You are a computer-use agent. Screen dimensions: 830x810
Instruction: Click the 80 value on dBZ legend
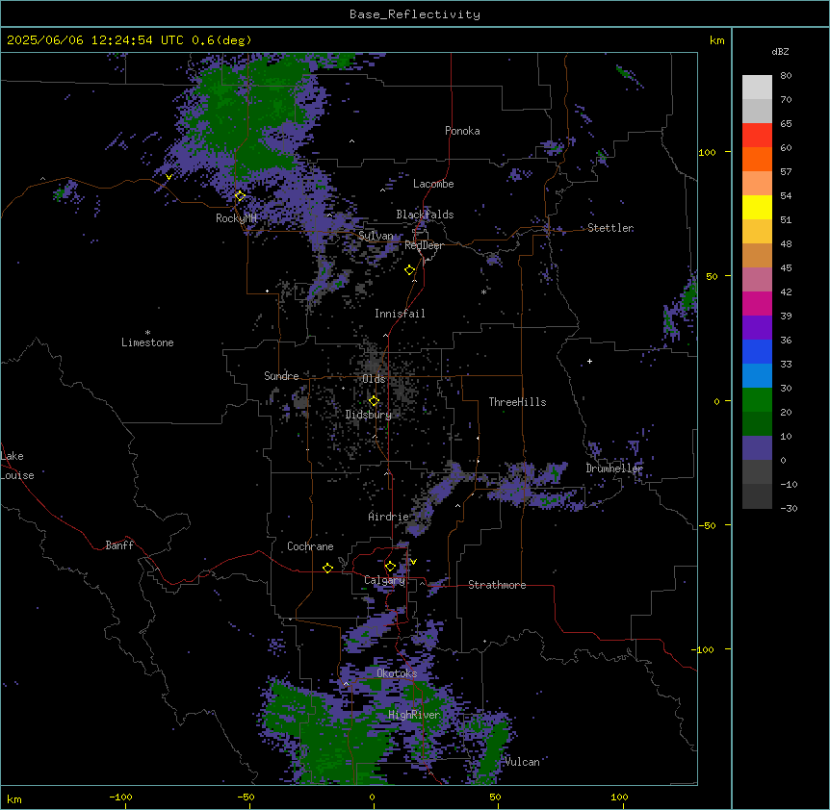(786, 76)
